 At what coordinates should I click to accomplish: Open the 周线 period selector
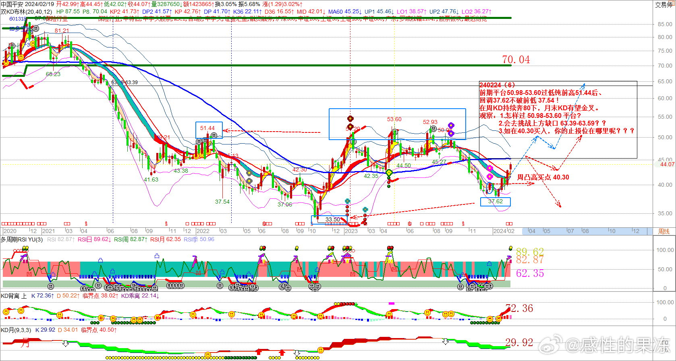tap(664, 231)
